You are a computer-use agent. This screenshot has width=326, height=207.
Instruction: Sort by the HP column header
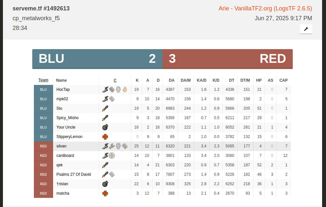(259, 80)
